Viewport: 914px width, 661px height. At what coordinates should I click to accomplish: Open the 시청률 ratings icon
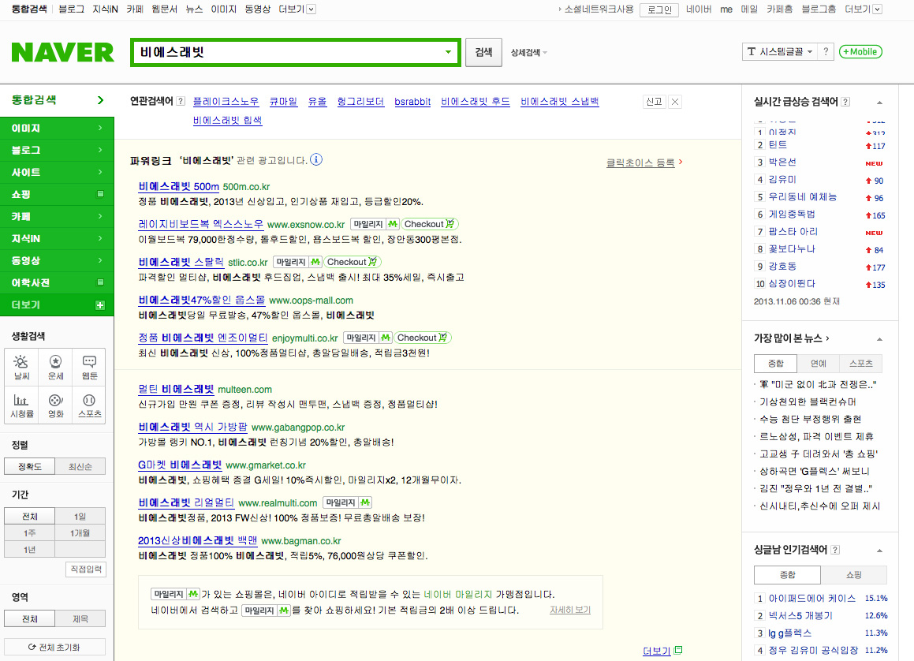click(x=21, y=405)
